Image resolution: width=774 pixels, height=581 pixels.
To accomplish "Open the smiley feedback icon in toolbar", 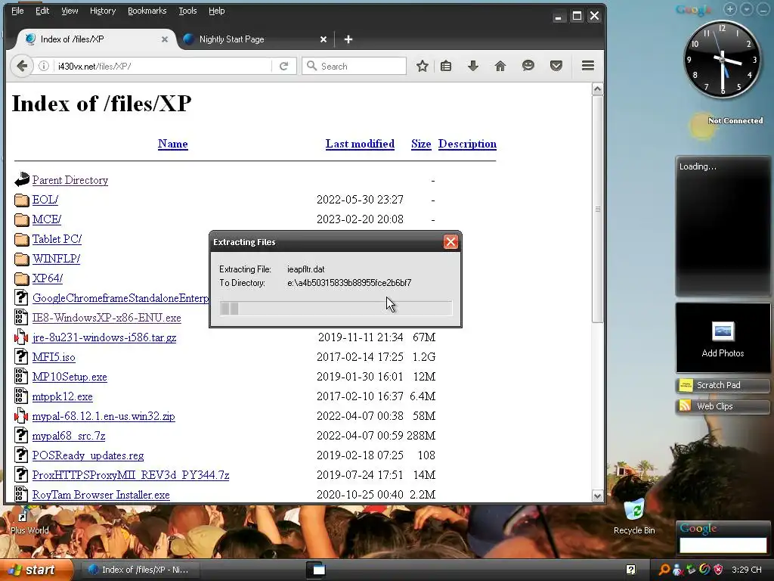I will 528,66.
